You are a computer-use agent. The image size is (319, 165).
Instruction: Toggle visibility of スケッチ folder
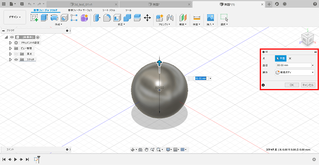[16, 60]
